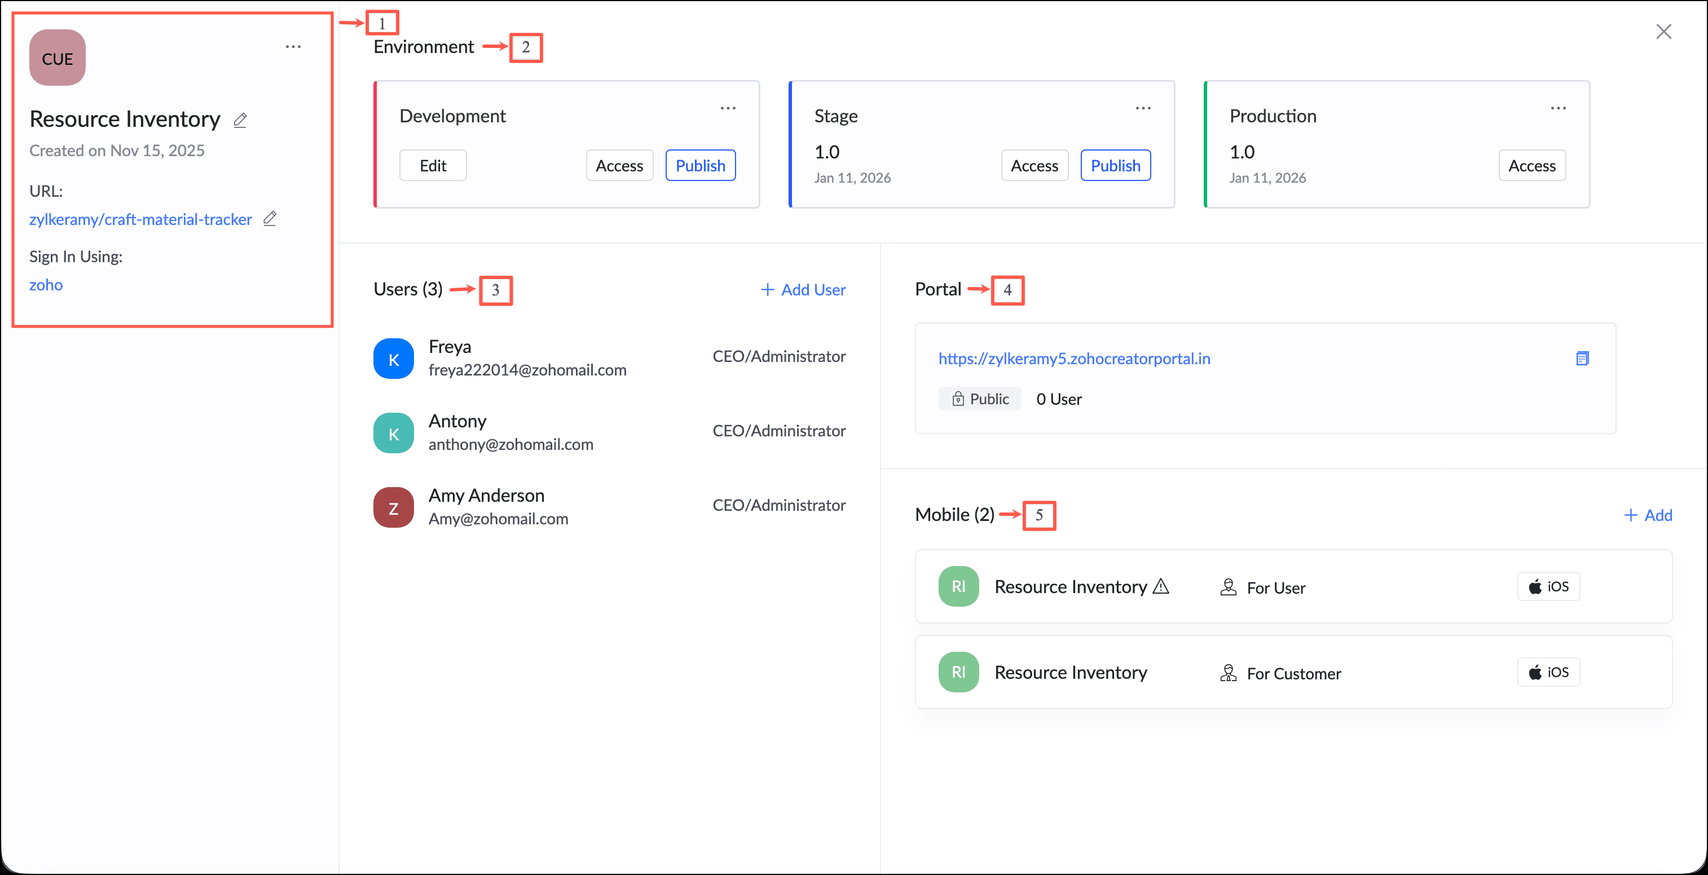Click the iOS badge for the For User app
This screenshot has height=875, width=1708.
pyautogui.click(x=1548, y=587)
